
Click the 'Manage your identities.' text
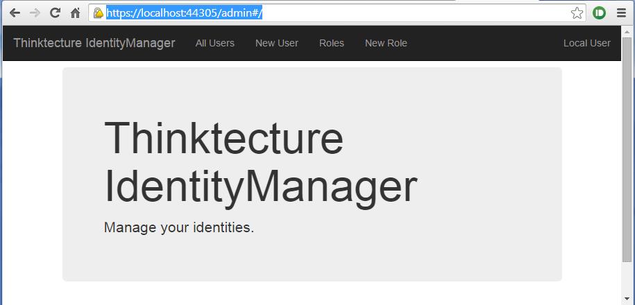pyautogui.click(x=179, y=227)
